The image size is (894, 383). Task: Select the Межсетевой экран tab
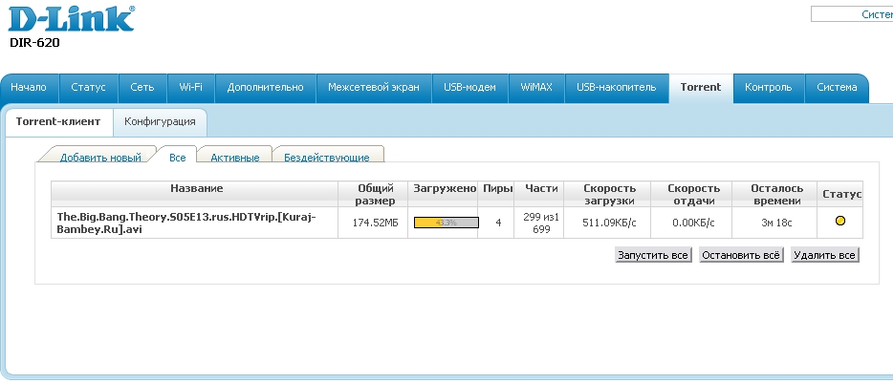(x=373, y=88)
